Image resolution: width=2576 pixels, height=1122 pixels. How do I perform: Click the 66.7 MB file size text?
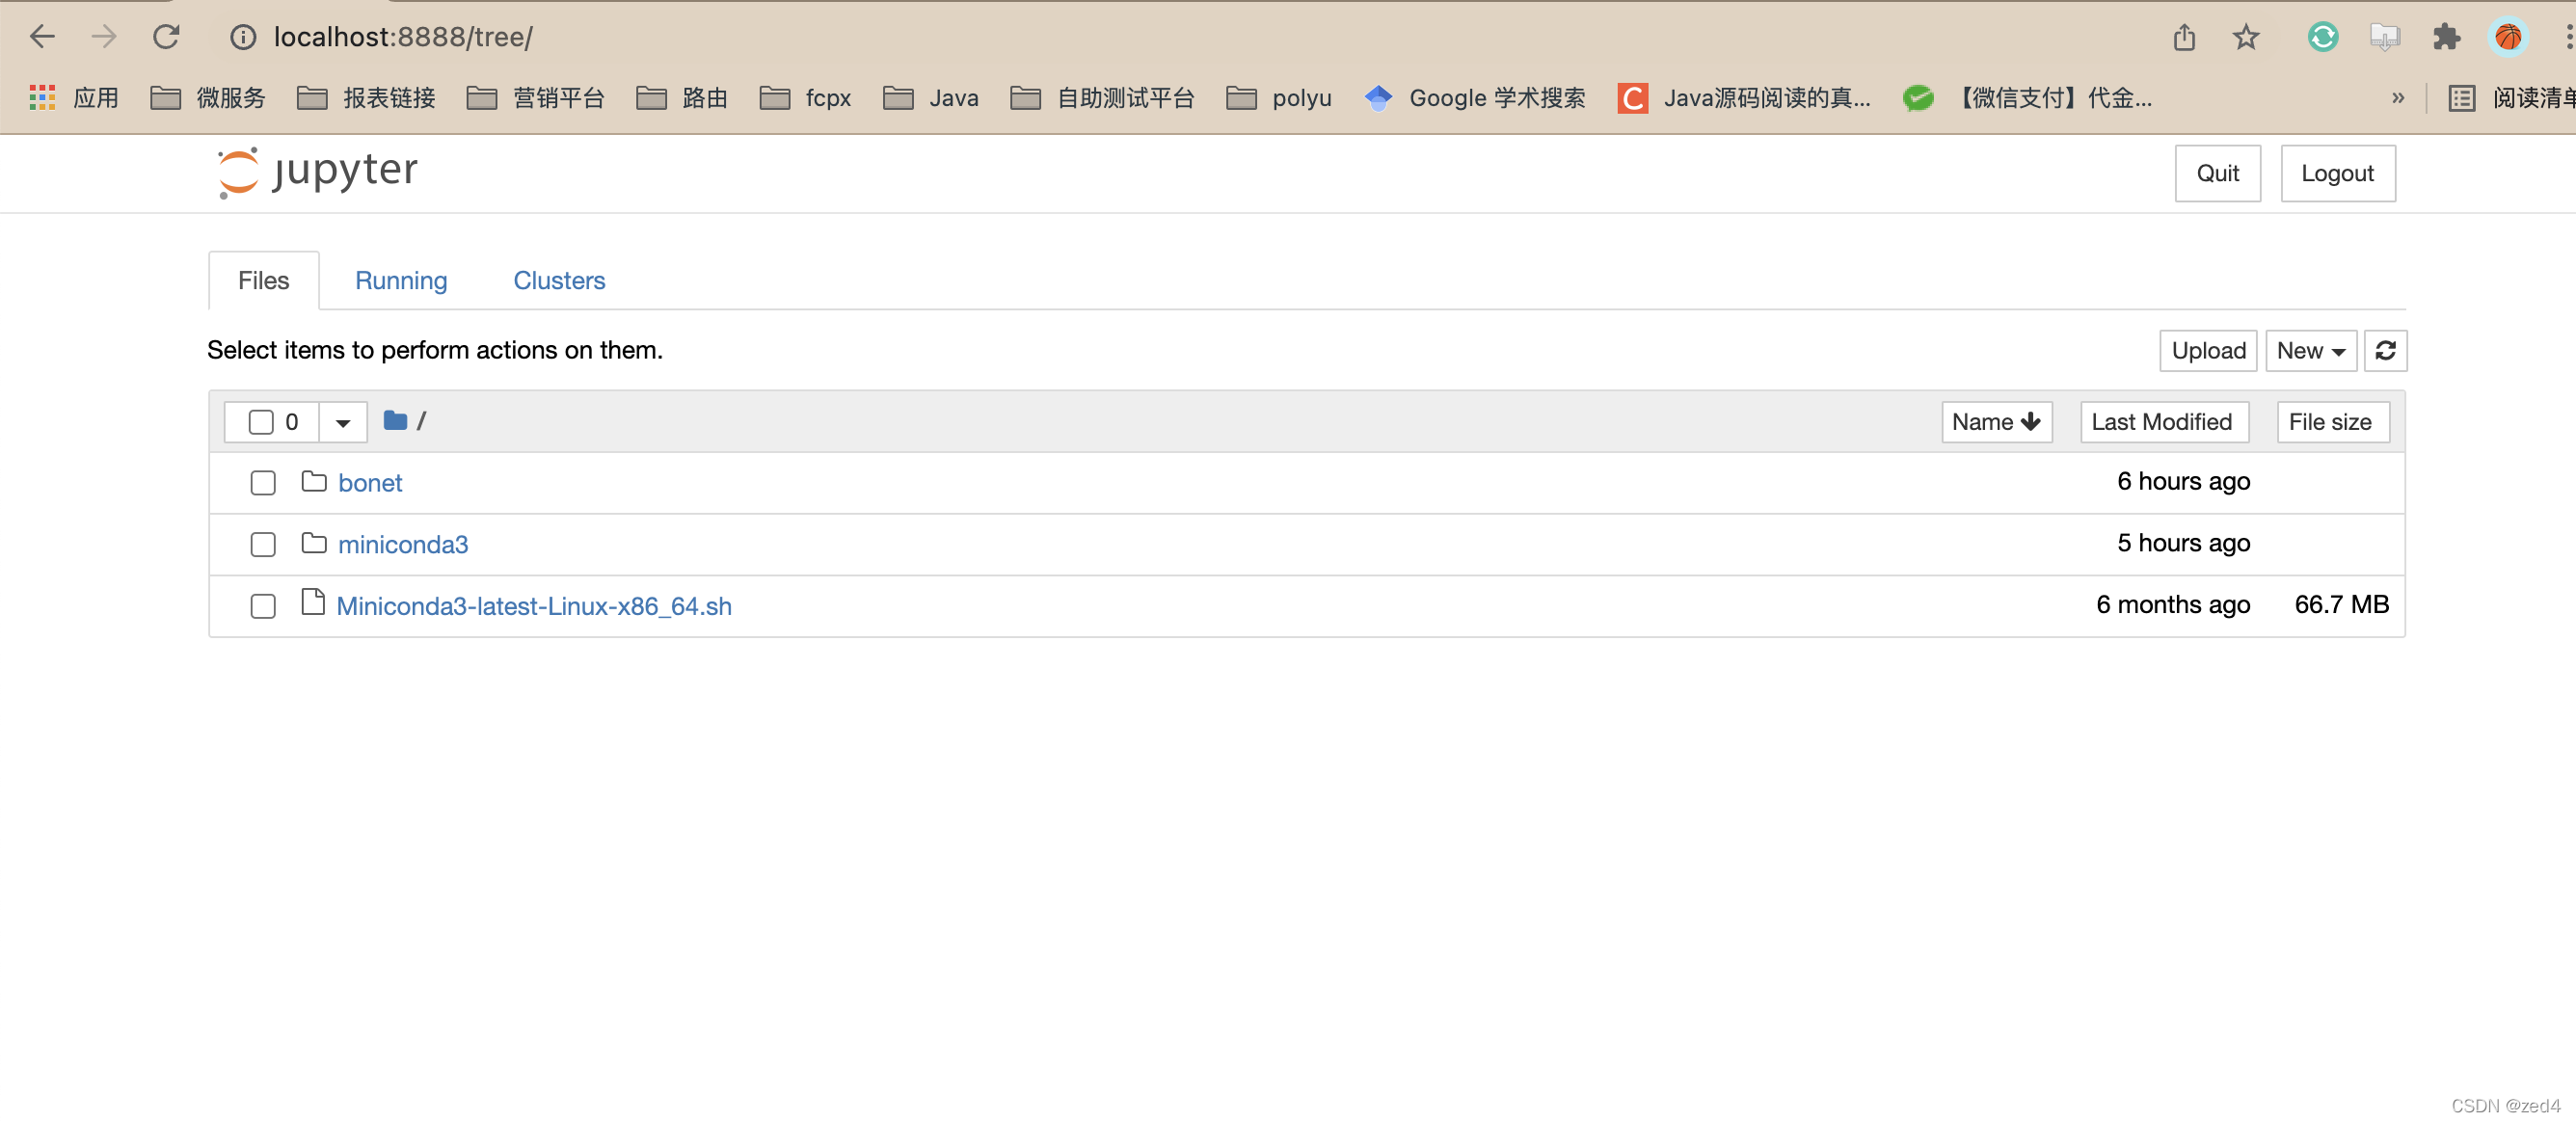(2341, 604)
